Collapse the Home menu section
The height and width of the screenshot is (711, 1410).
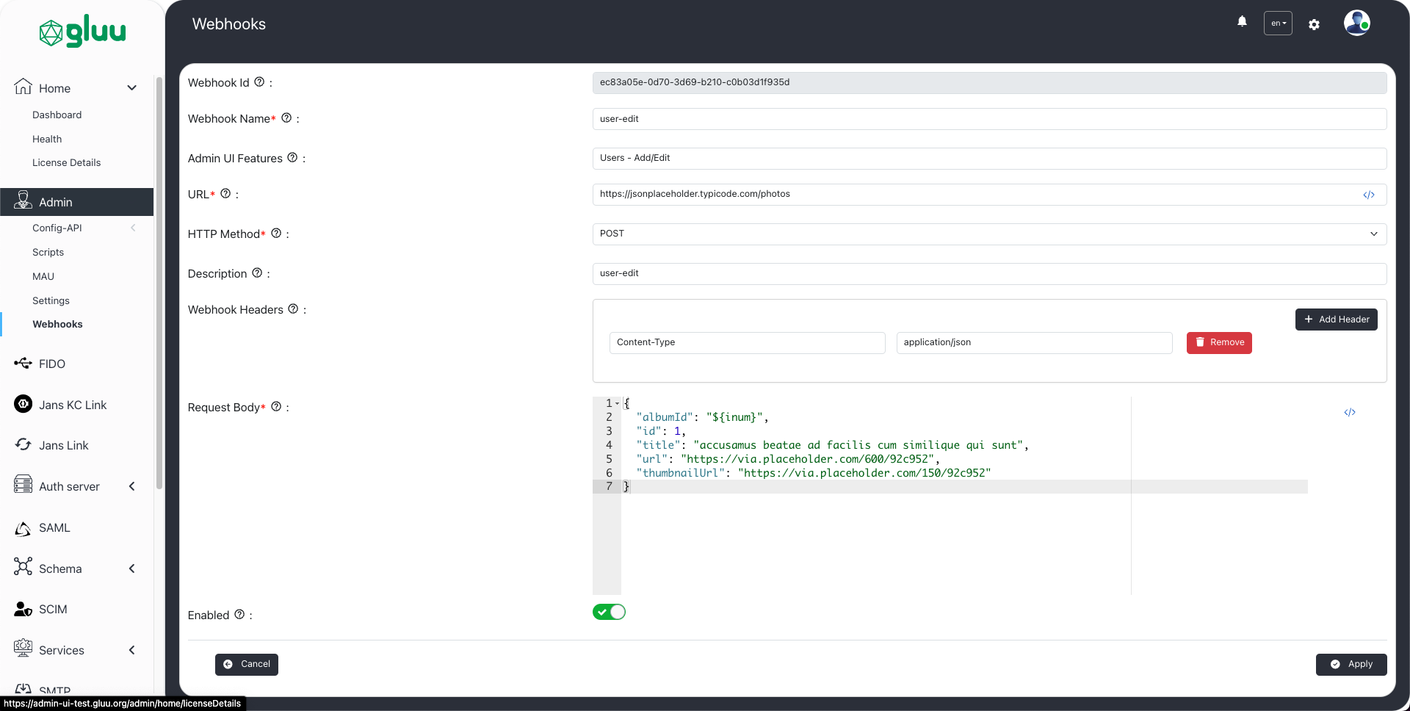[132, 88]
